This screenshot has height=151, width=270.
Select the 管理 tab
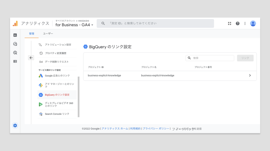click(x=32, y=34)
